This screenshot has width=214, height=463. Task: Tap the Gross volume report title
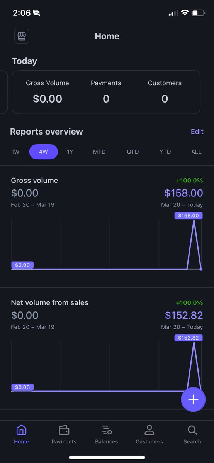(x=34, y=181)
